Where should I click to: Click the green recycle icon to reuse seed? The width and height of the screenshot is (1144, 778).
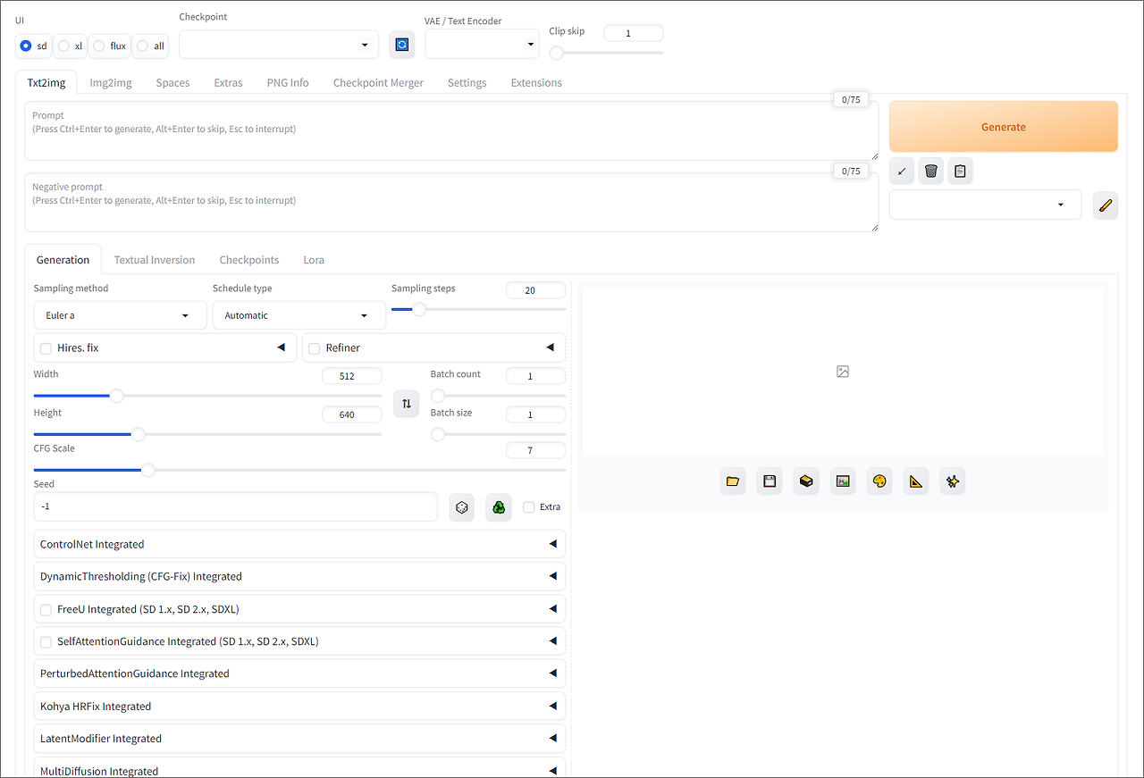(499, 507)
